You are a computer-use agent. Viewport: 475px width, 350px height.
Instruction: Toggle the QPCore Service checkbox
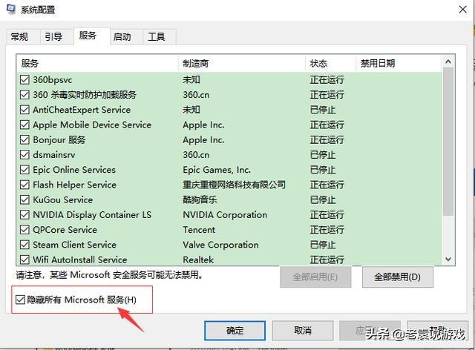24,230
